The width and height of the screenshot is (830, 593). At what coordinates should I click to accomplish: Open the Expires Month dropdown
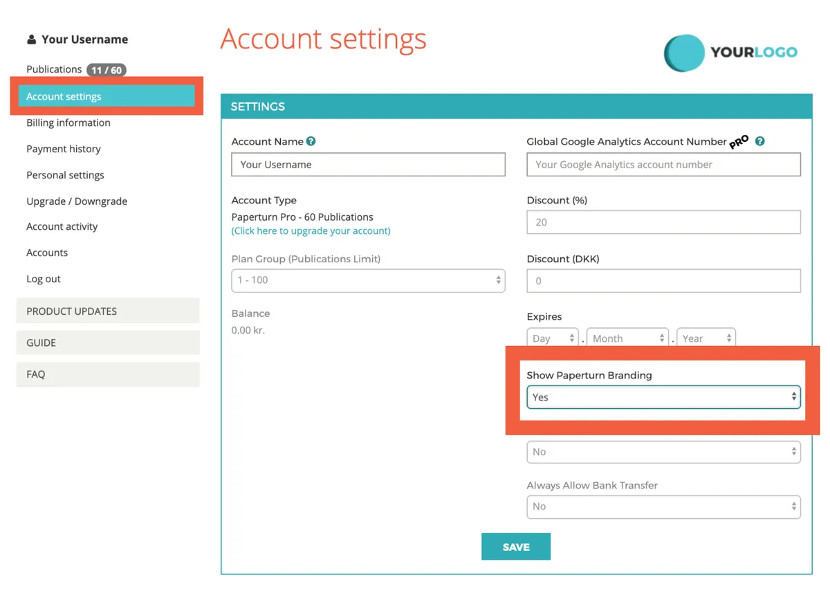pos(627,338)
